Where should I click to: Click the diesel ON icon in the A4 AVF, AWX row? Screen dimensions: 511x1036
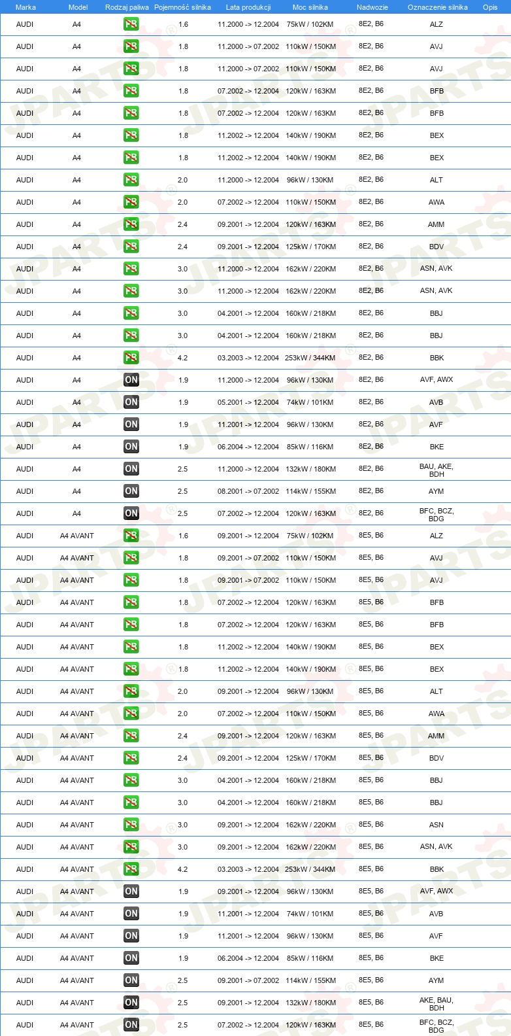pos(131,380)
